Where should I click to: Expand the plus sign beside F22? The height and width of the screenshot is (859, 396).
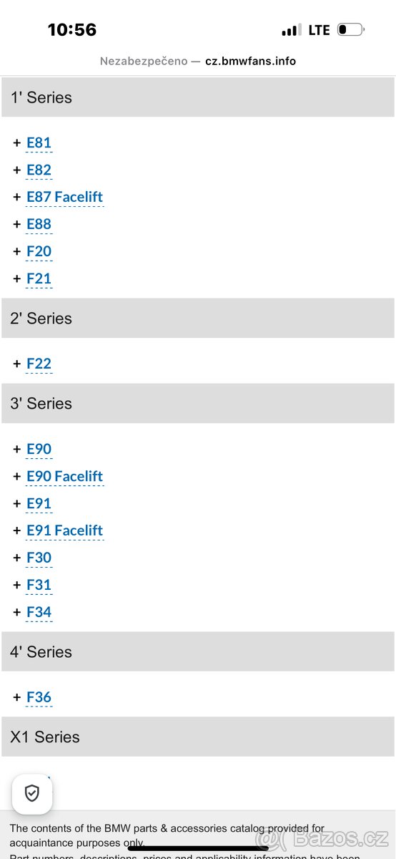[x=16, y=364]
